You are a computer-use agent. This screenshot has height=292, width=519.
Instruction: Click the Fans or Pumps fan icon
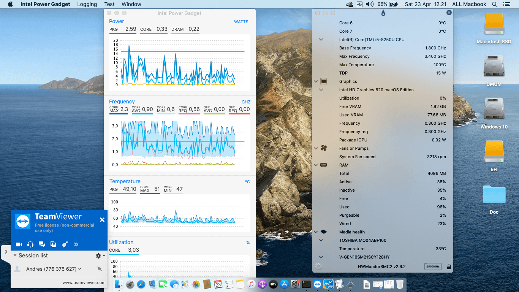tap(324, 148)
